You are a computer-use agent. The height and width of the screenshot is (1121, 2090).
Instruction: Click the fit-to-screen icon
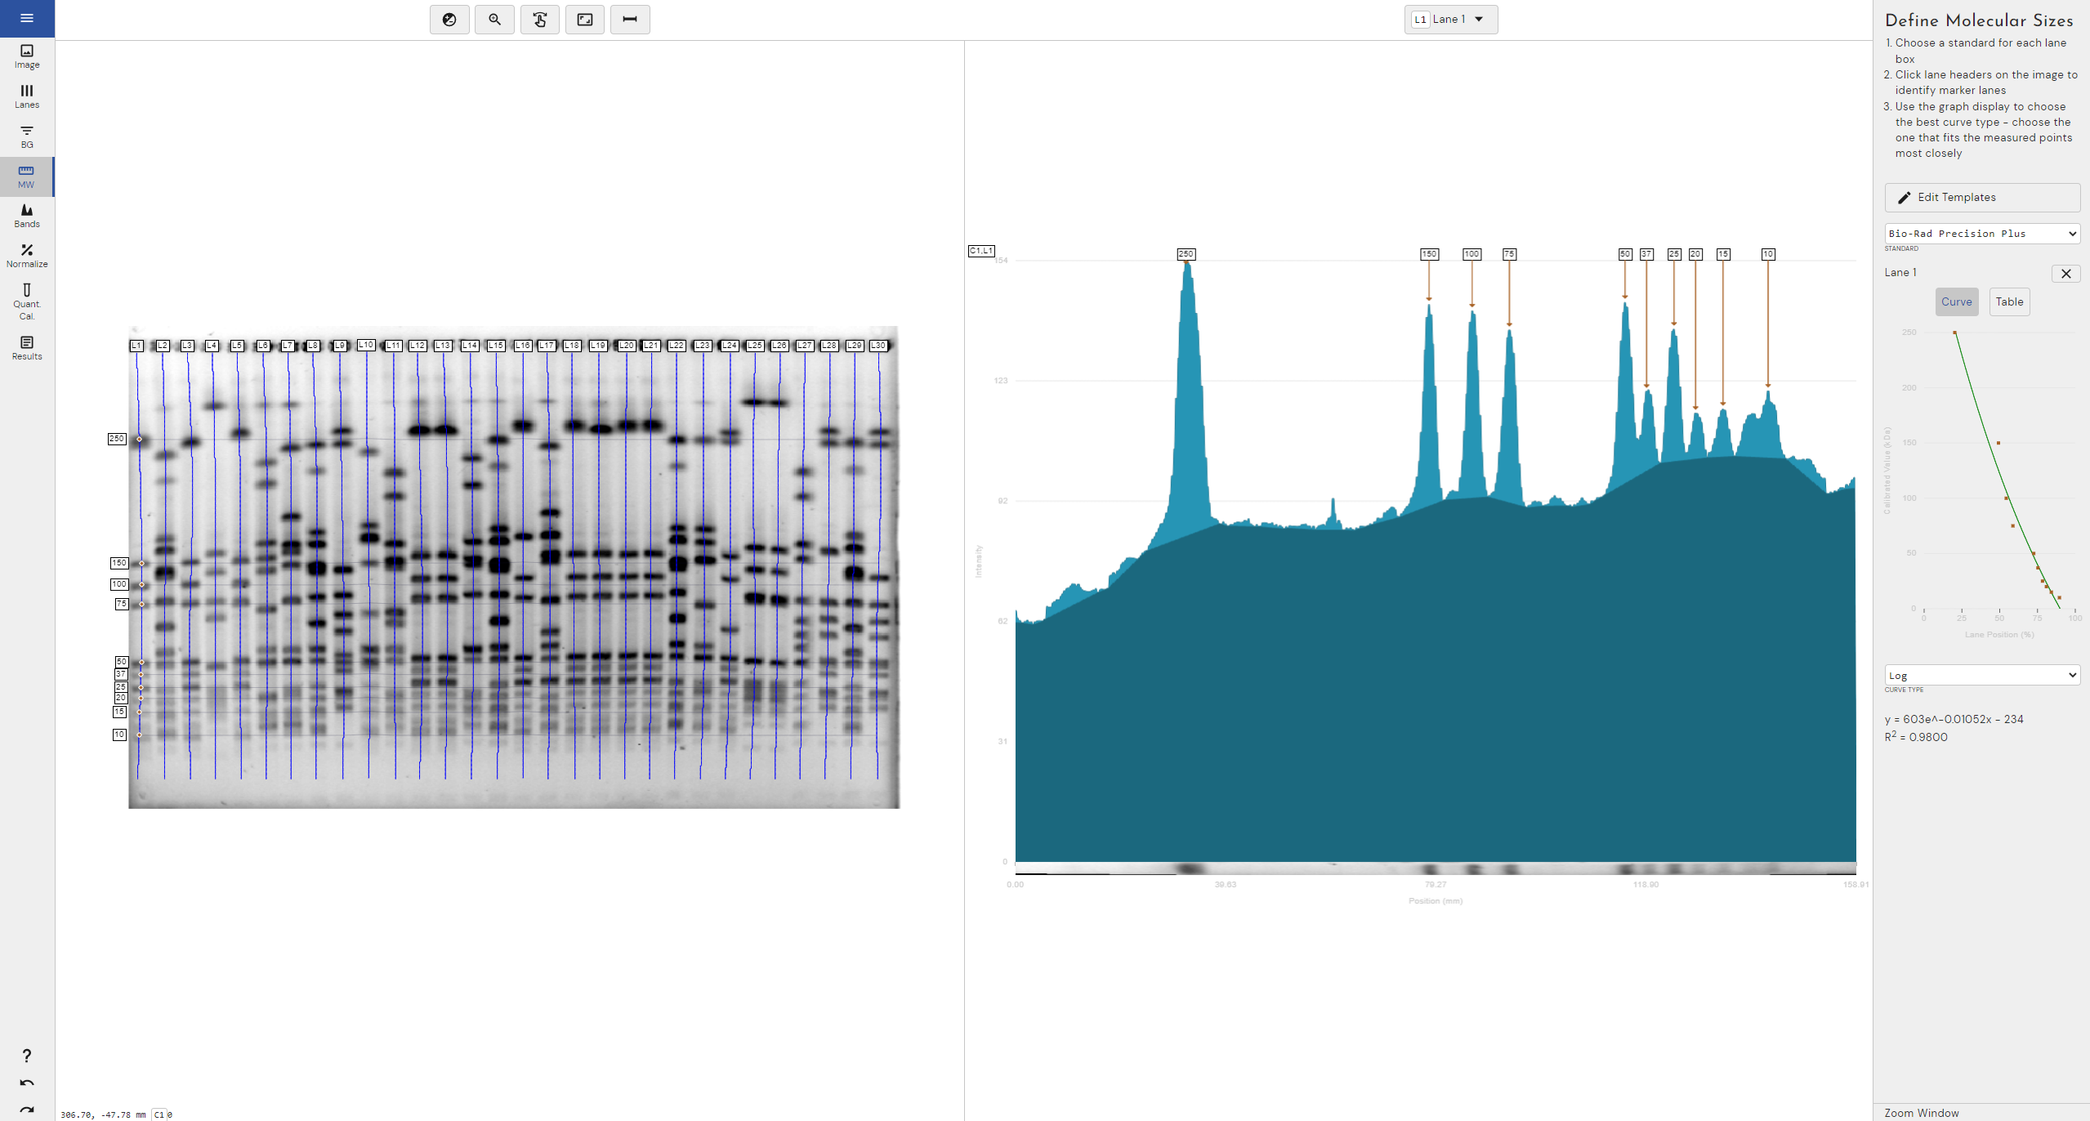(585, 20)
